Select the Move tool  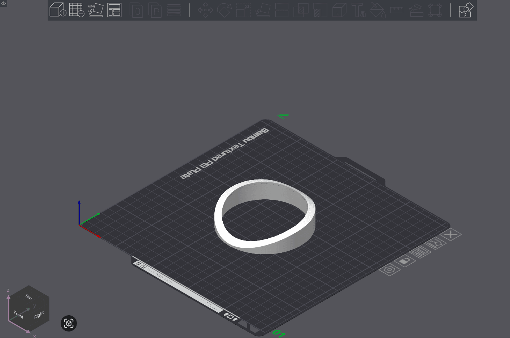(x=205, y=10)
